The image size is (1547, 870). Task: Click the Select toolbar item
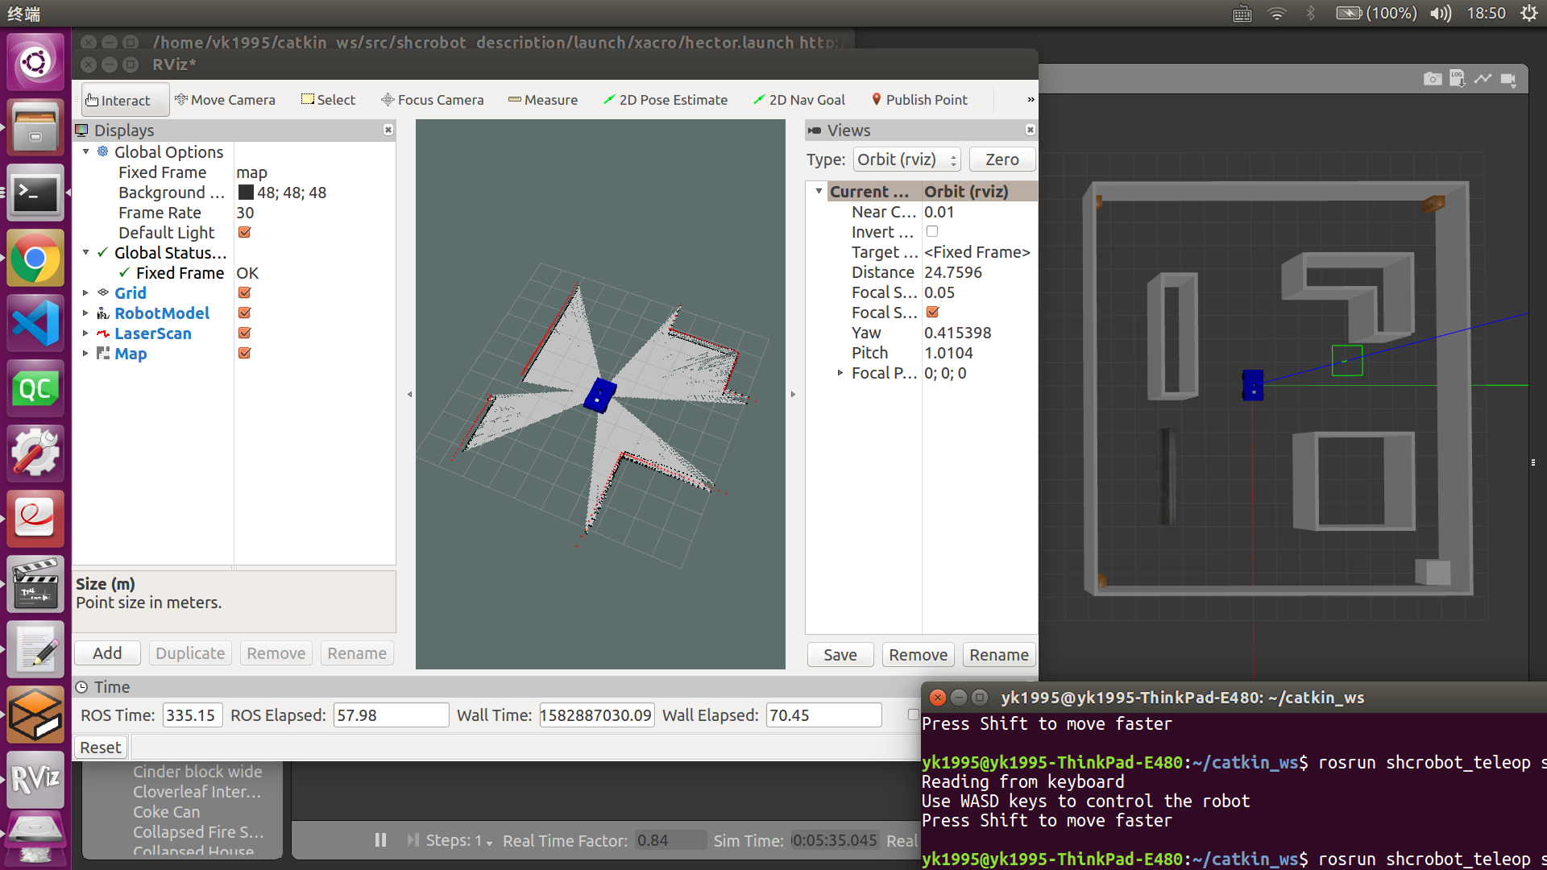328,100
